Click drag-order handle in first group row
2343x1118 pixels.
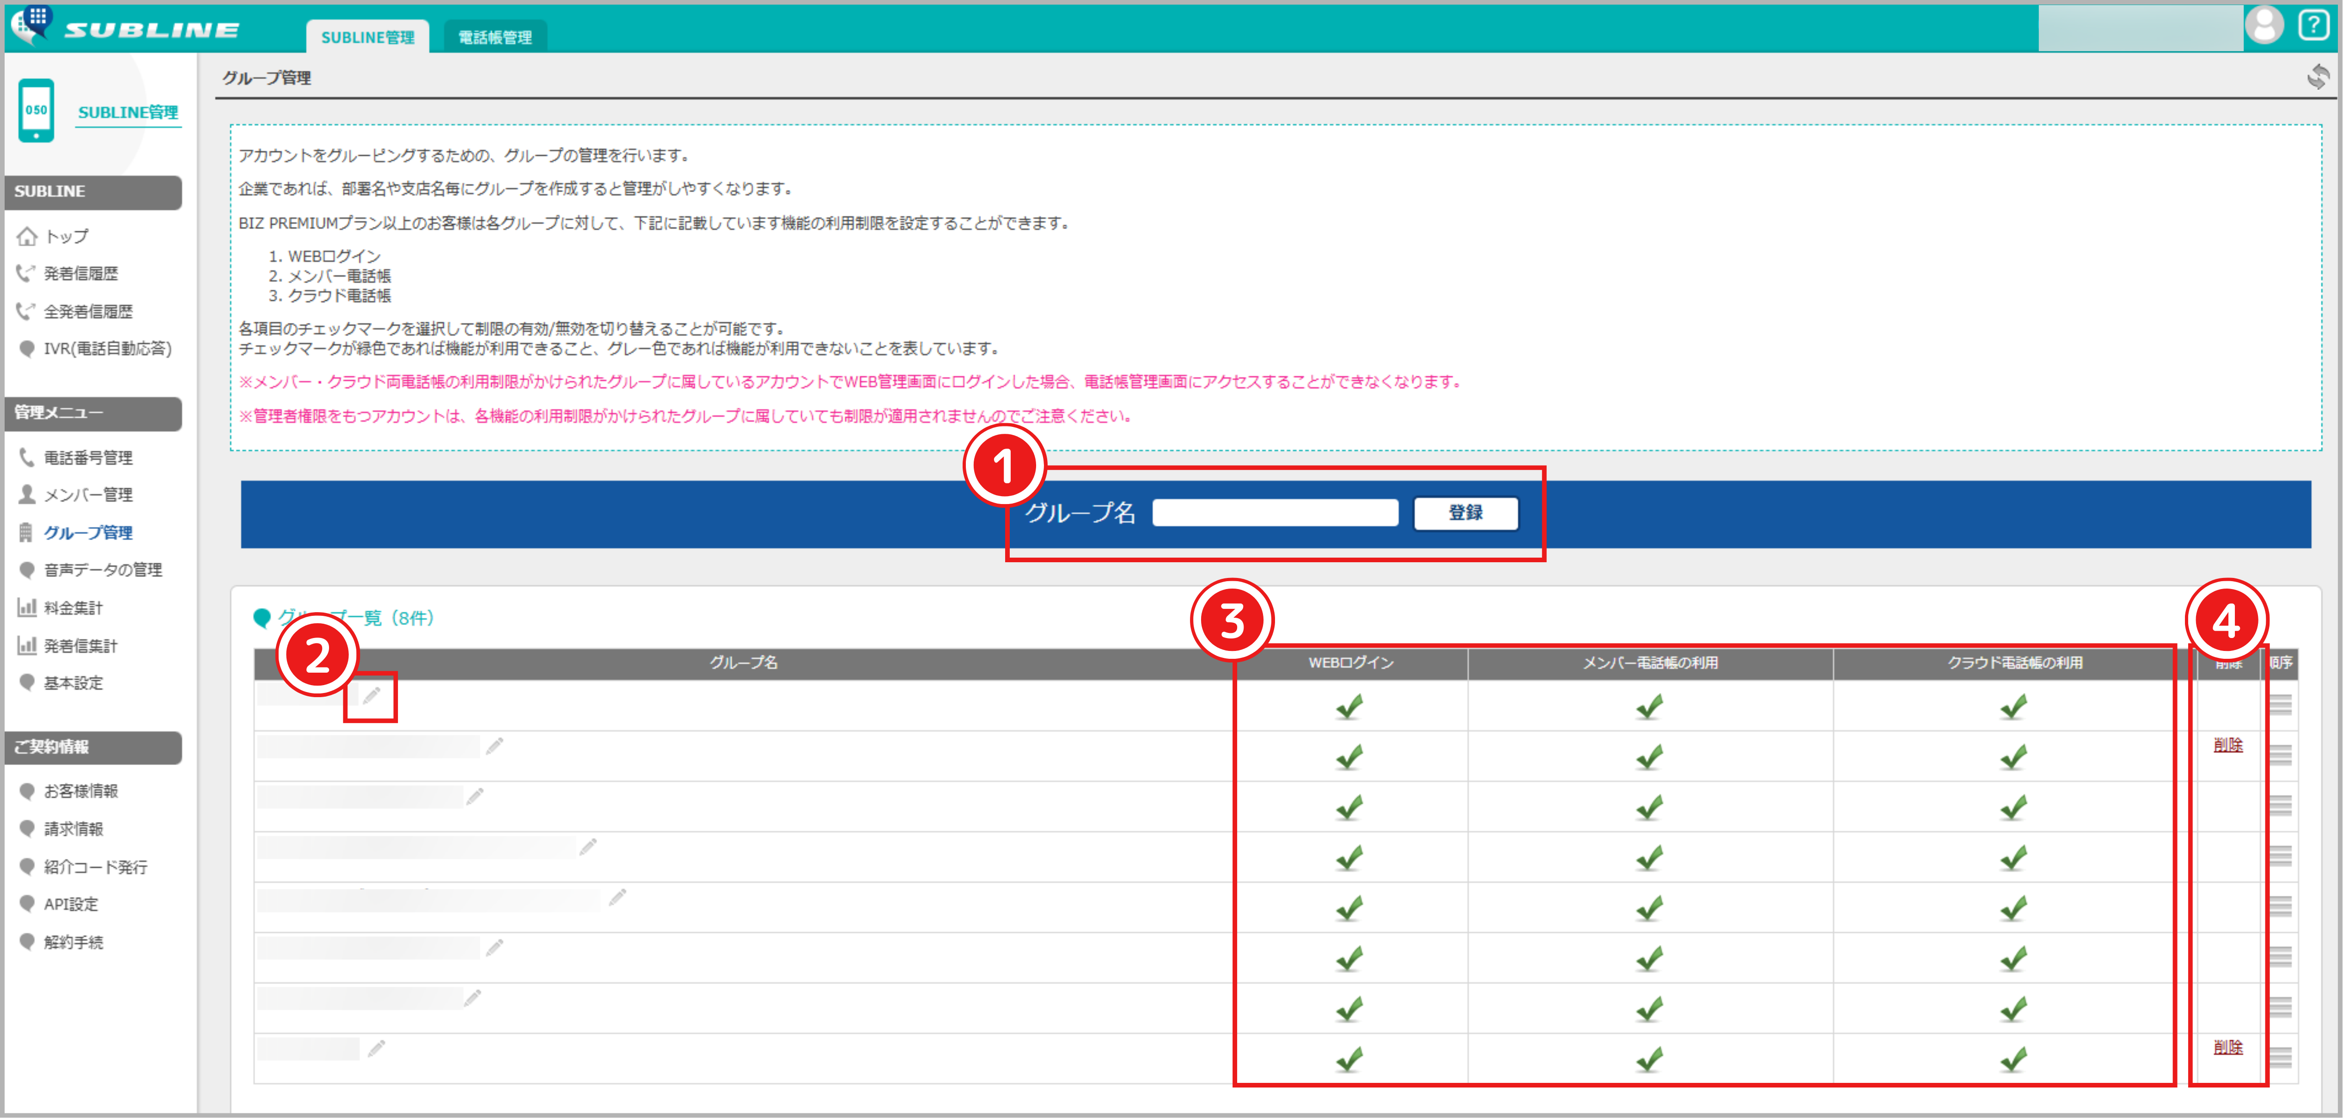(2280, 705)
